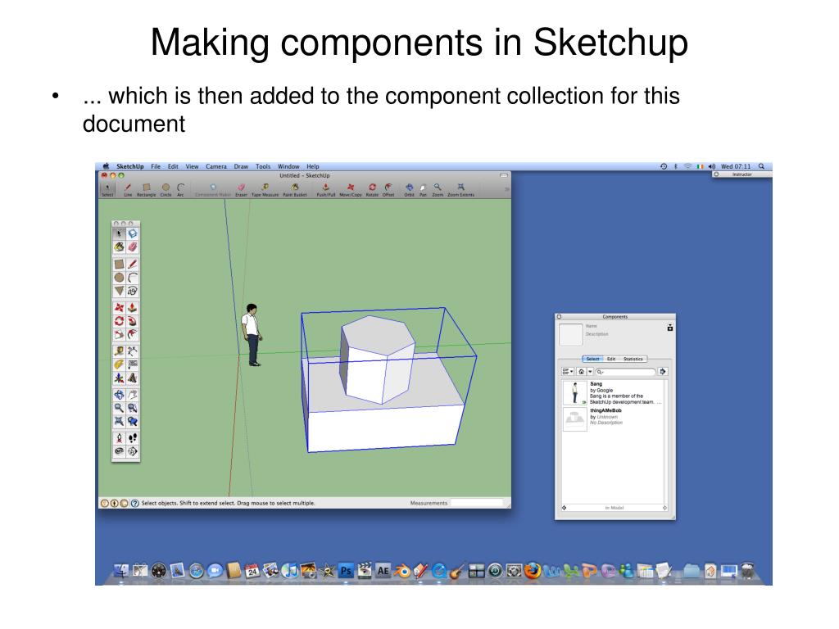Choose the Freehand tool in floating palette
This screenshot has width=839, height=629.
pos(133,291)
